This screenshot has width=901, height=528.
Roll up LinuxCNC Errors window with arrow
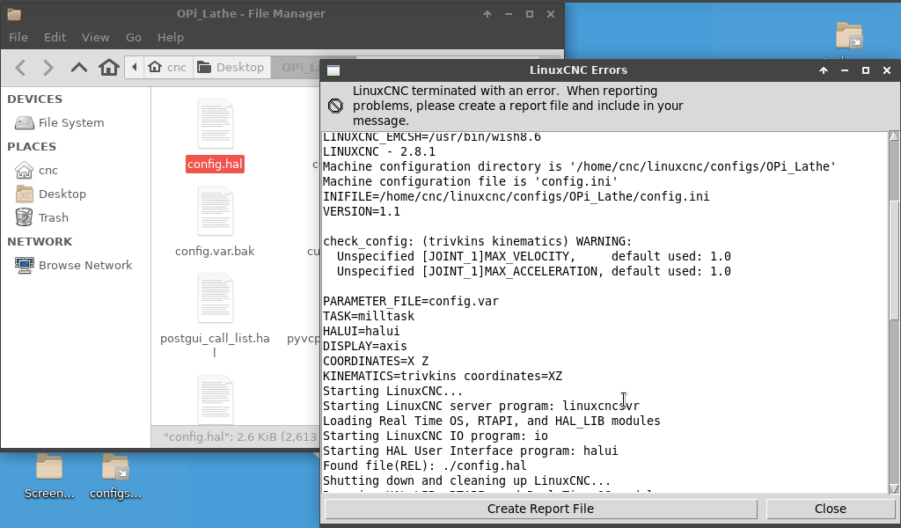824,70
